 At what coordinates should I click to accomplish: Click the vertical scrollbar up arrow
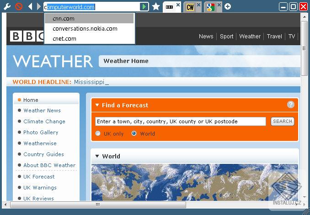(x=304, y=17)
